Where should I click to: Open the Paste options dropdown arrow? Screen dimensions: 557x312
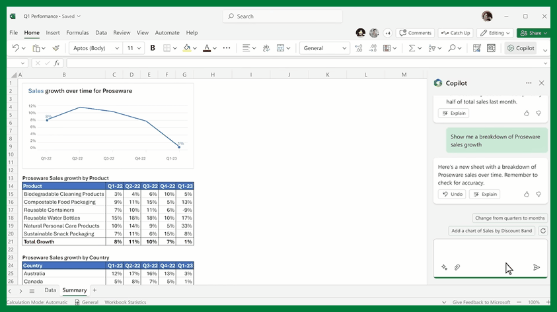coord(44,48)
